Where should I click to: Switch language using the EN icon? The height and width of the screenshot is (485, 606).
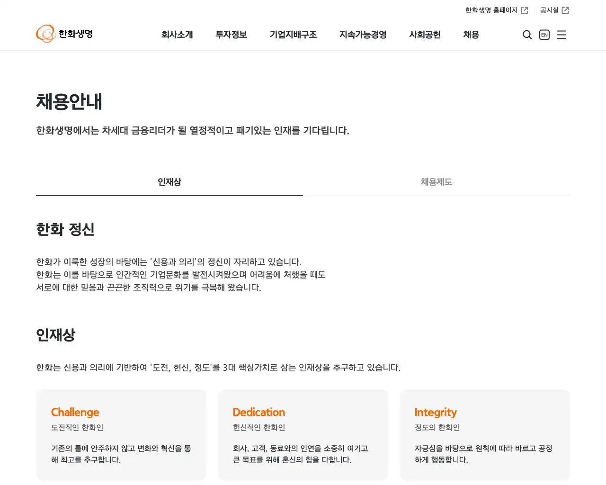click(544, 35)
